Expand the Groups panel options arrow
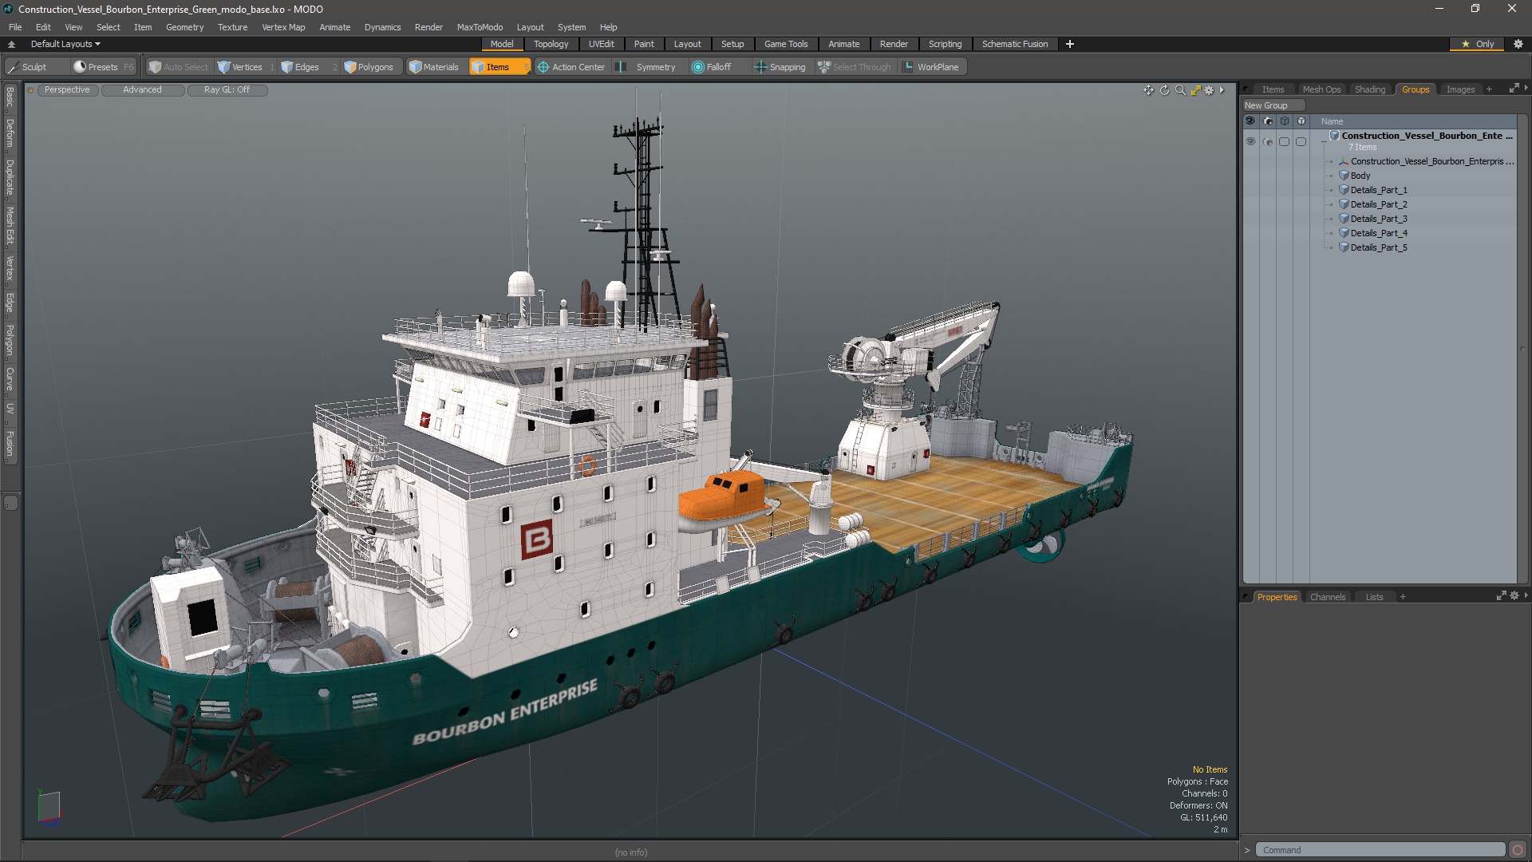Image resolution: width=1532 pixels, height=862 pixels. point(1526,88)
